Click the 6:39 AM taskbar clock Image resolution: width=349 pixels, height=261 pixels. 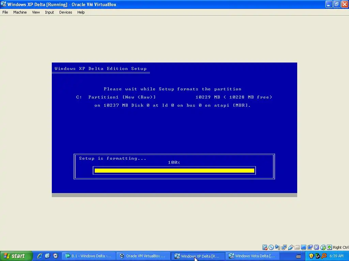(336, 256)
